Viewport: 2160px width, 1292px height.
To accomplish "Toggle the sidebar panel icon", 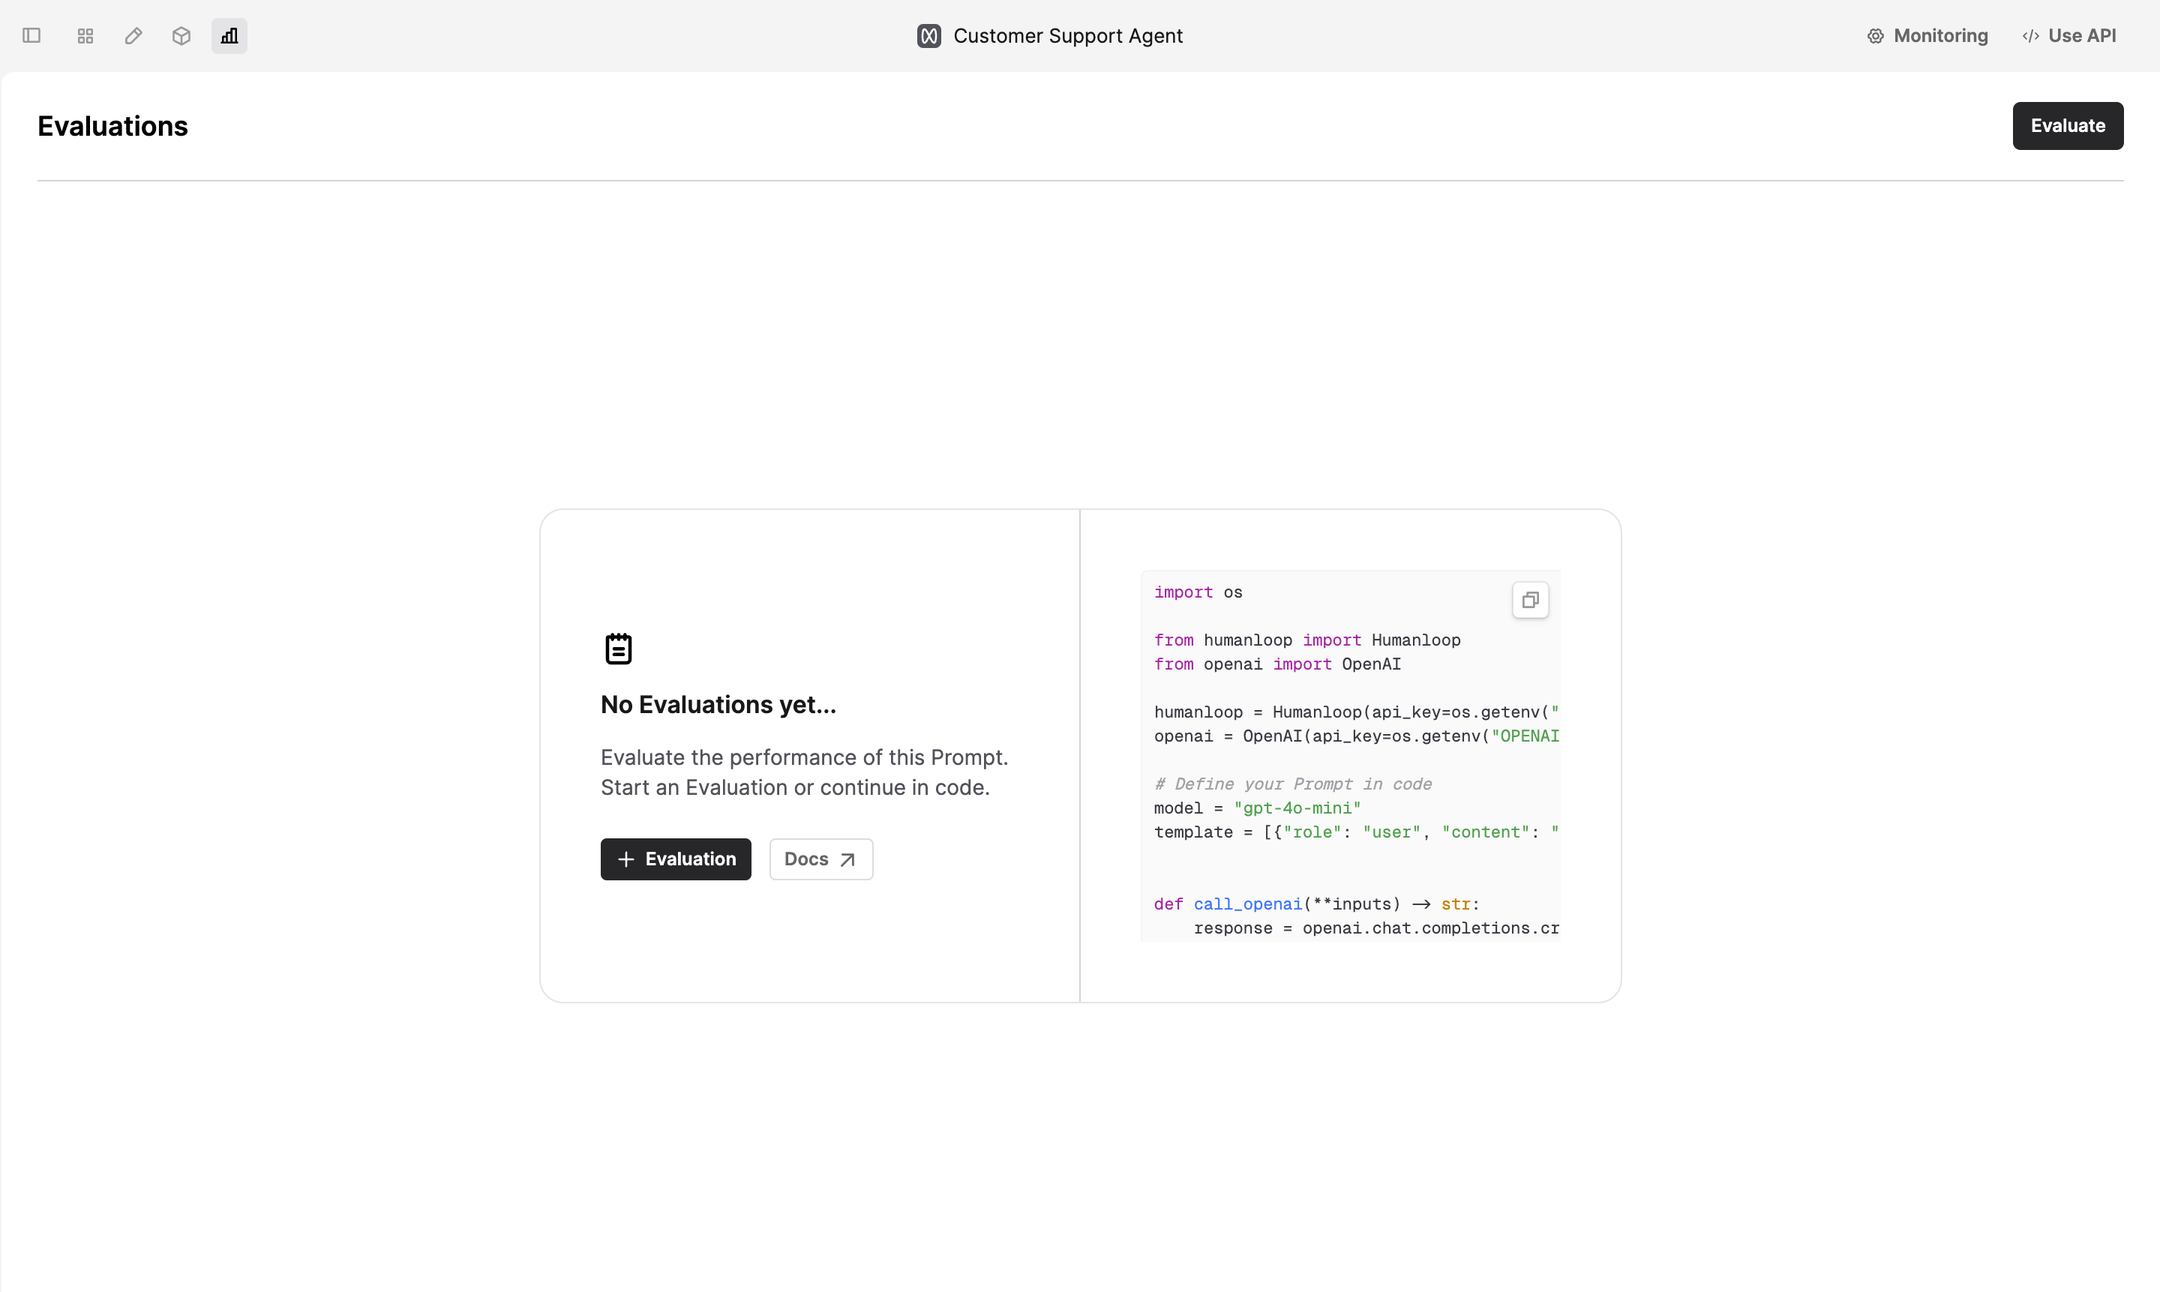I will (31, 36).
